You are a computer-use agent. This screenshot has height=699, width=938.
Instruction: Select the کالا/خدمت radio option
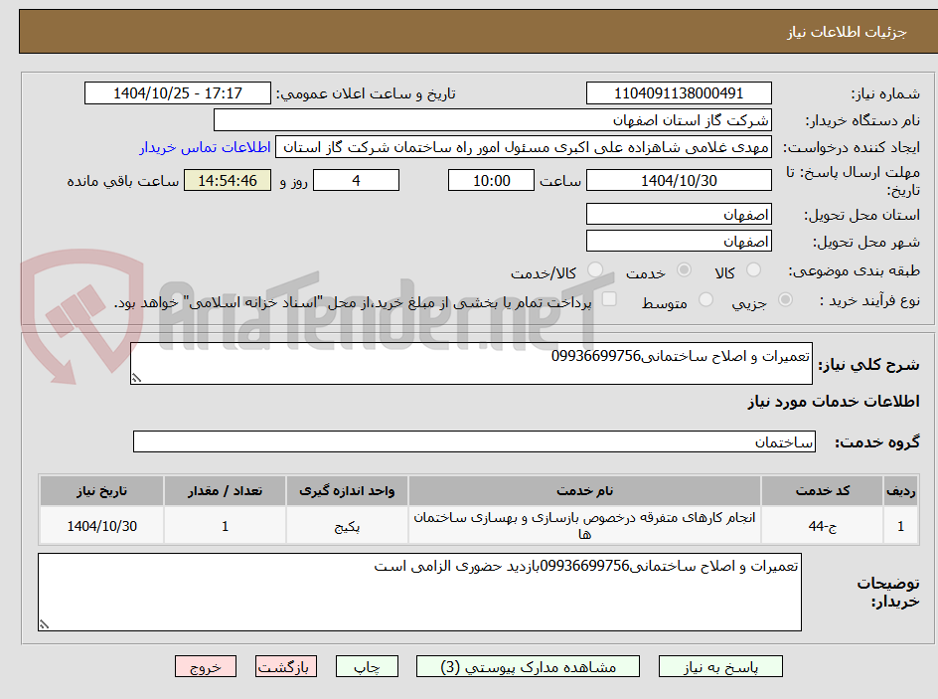point(594,268)
